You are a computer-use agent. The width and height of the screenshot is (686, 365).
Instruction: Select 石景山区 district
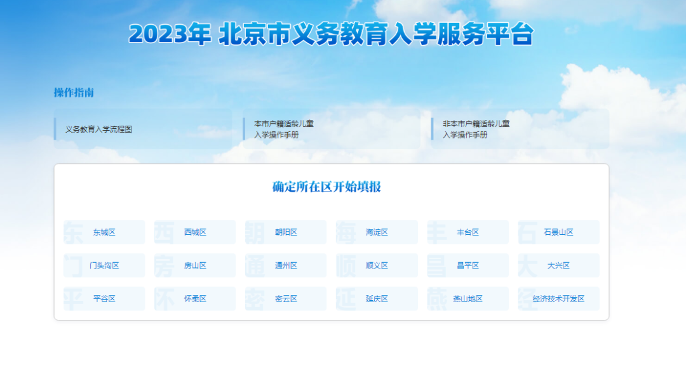558,232
